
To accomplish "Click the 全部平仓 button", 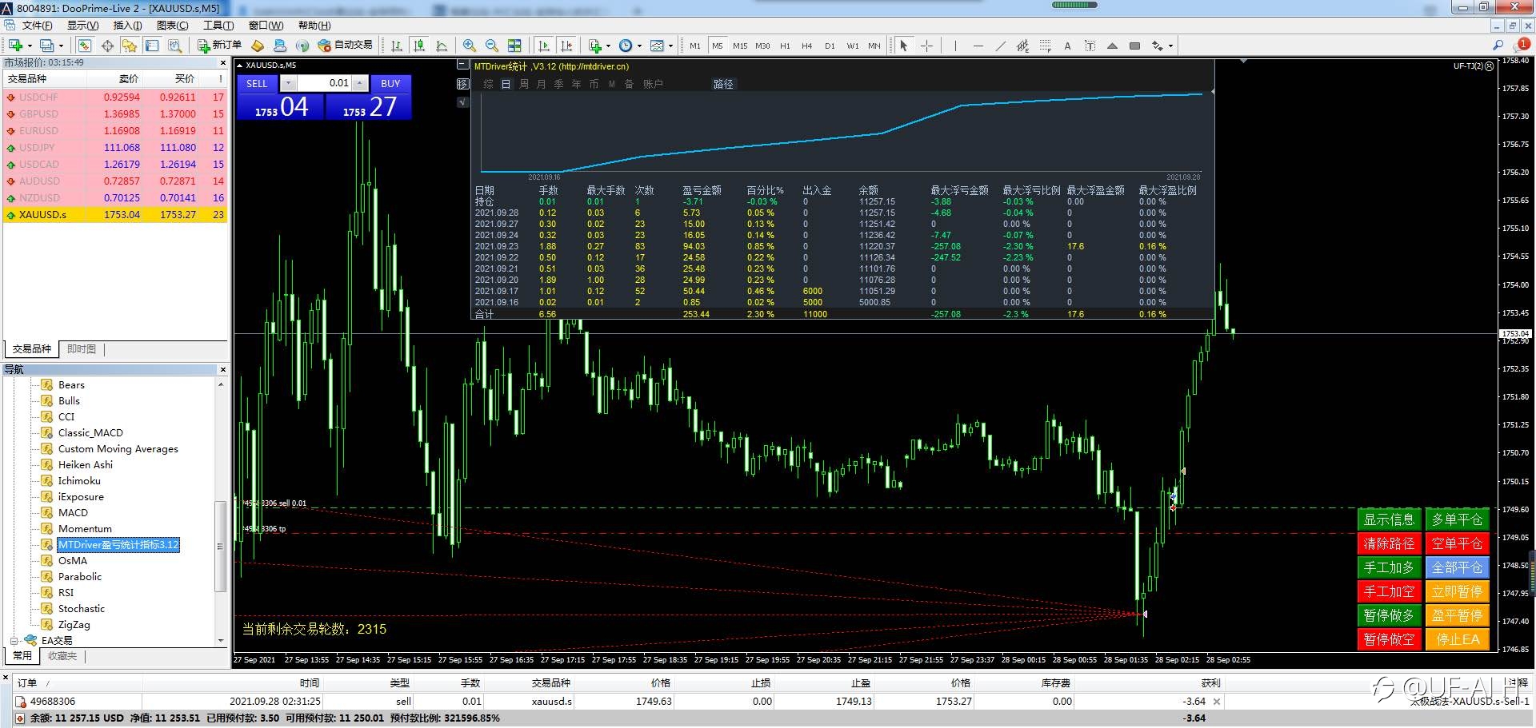I will (1457, 567).
